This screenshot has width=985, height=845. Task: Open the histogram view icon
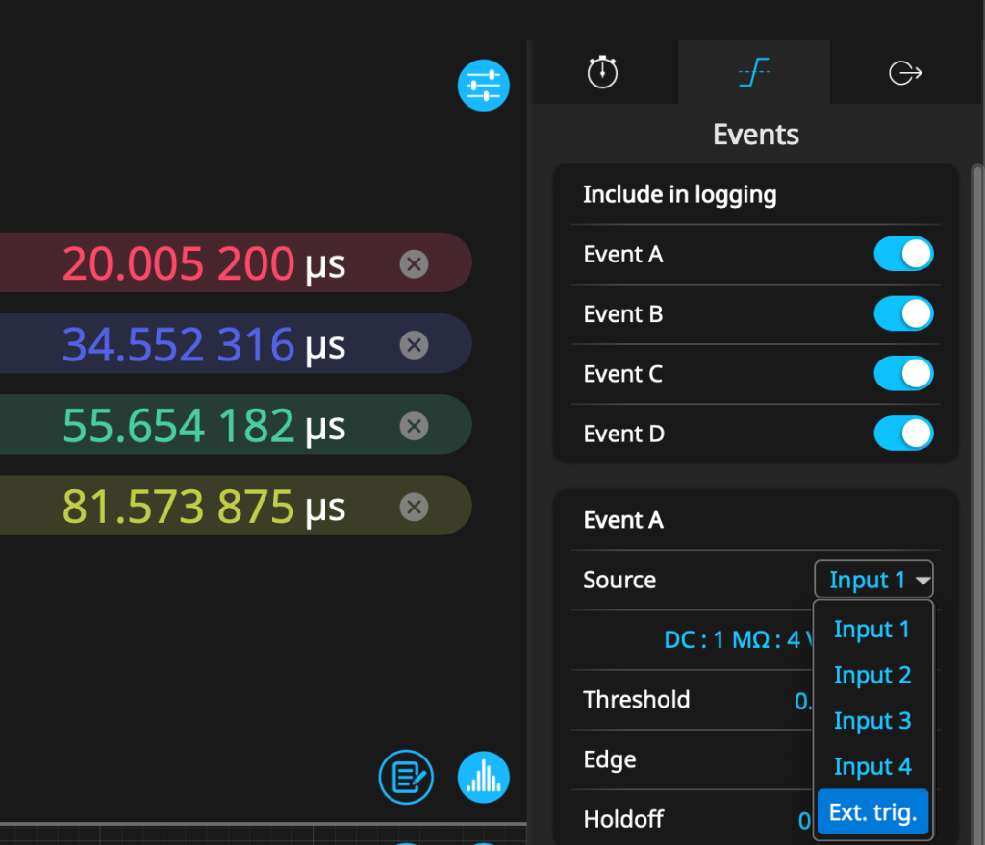point(483,776)
